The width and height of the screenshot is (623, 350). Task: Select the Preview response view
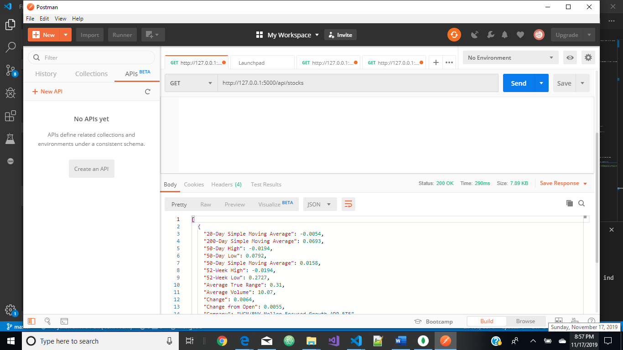[235, 204]
